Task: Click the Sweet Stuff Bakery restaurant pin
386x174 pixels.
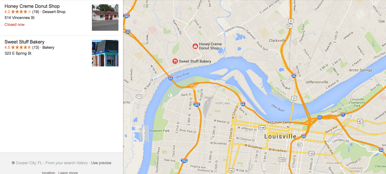Action: (175, 61)
